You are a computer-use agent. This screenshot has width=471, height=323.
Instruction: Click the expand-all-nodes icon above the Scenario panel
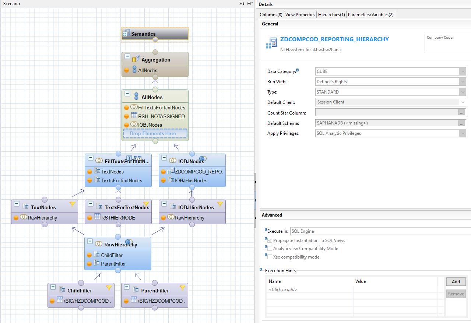[240, 4]
